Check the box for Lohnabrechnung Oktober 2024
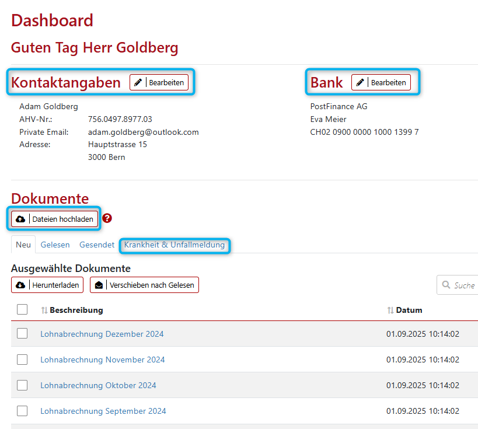478x429 pixels. tap(22, 385)
